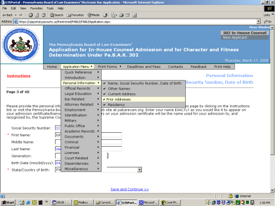Click the lock icon in the status bar
This screenshot has width=275, height=206.
231,196
